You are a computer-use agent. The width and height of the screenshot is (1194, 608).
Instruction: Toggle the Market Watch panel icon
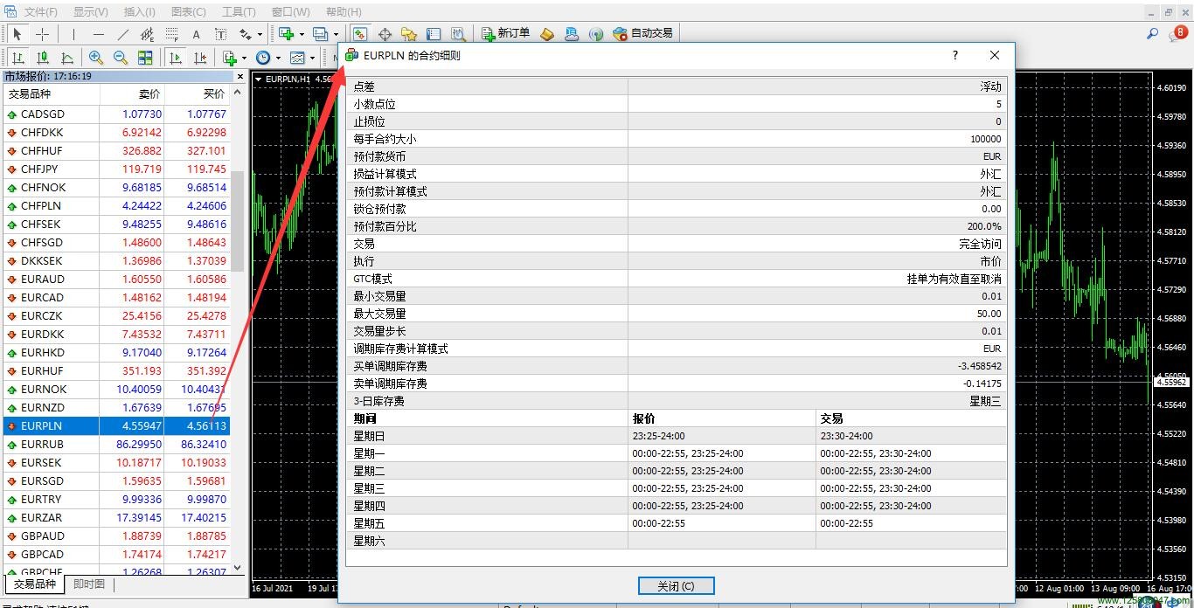360,34
